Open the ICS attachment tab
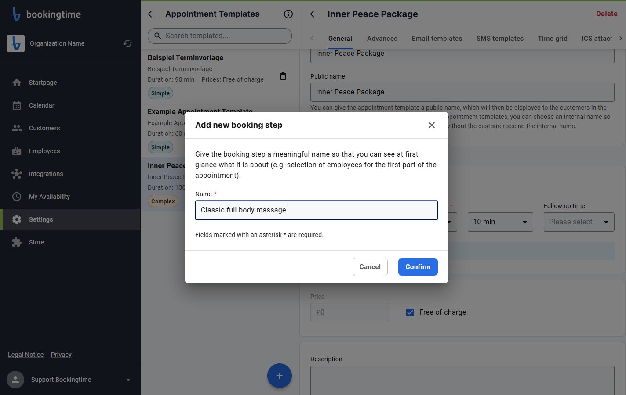Screen dimensions: 626x395 pos(597,39)
